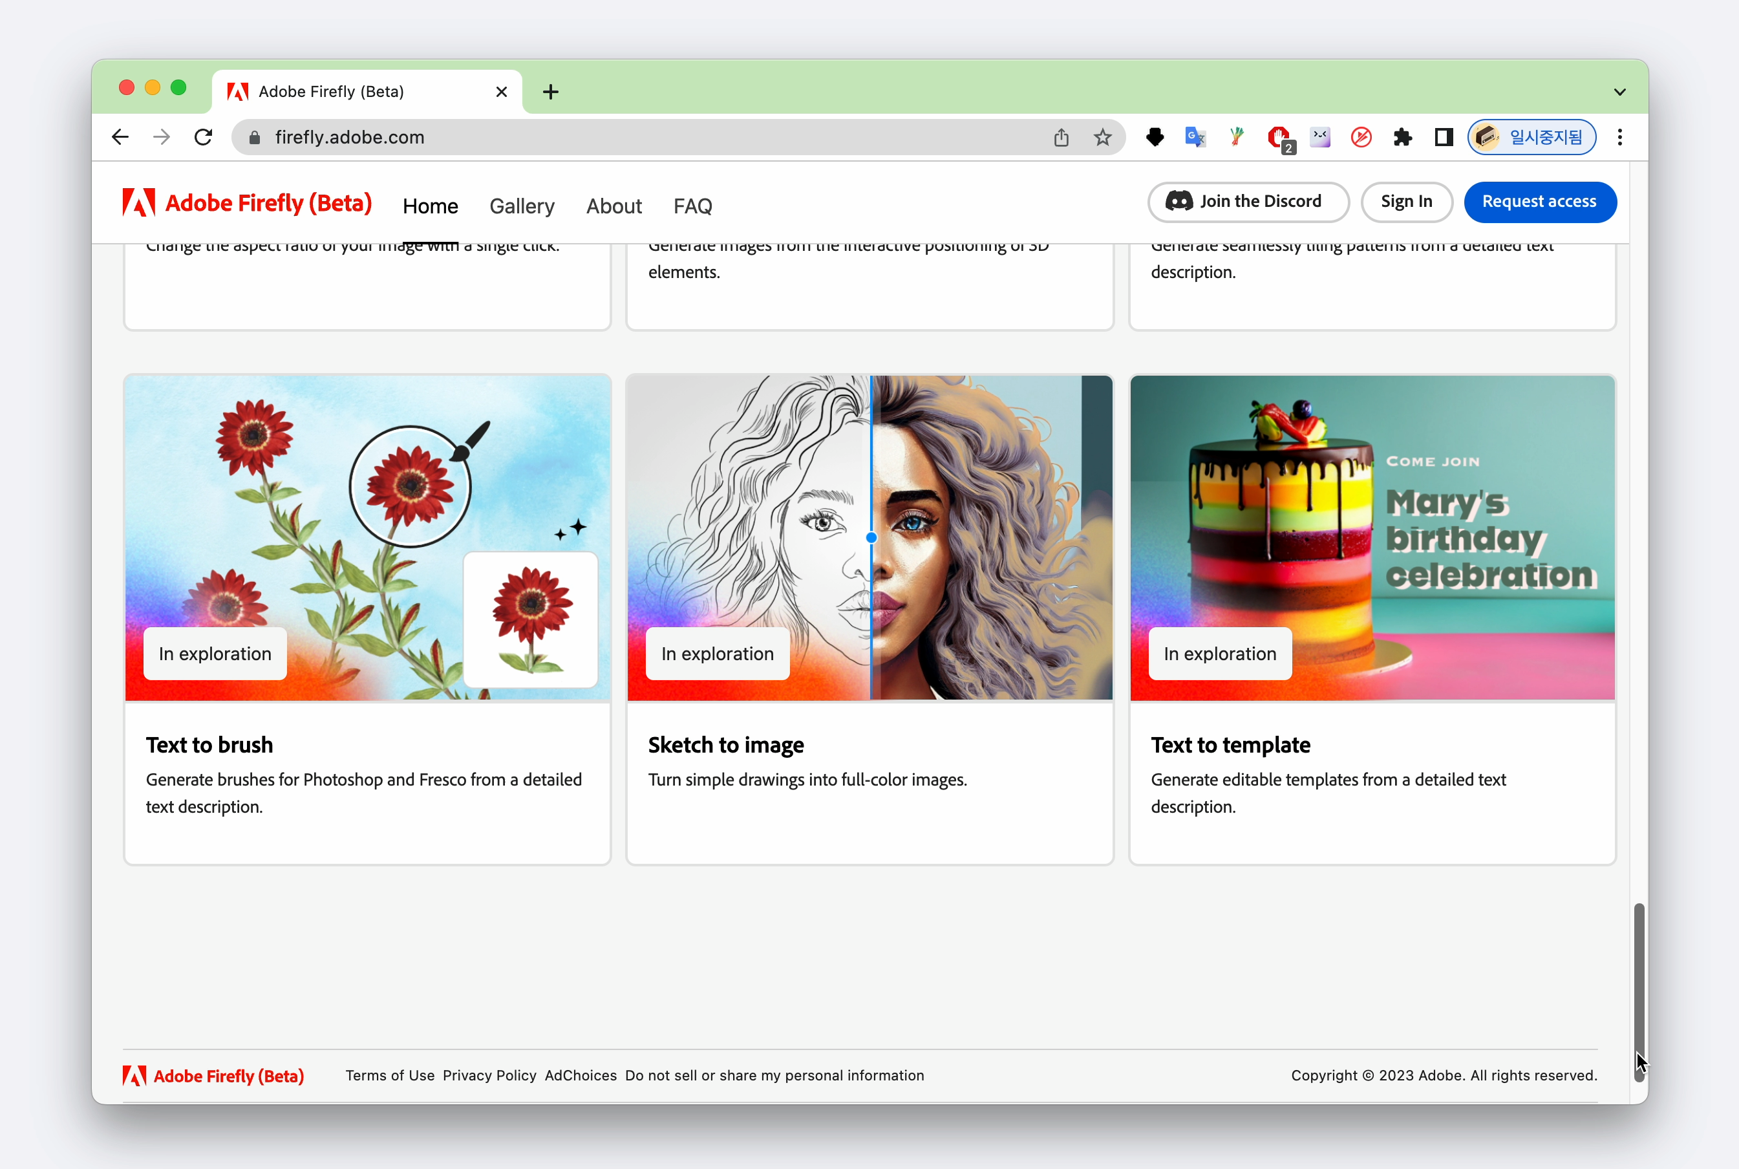Image resolution: width=1739 pixels, height=1169 pixels.
Task: Go to the Home nav item
Action: pos(430,206)
